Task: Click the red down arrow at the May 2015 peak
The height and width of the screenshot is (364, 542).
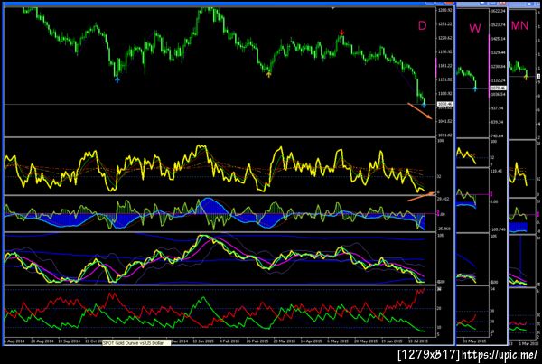Action: click(x=341, y=33)
